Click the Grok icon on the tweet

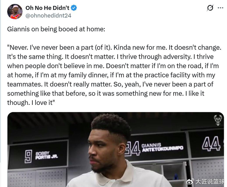pos(210,8)
